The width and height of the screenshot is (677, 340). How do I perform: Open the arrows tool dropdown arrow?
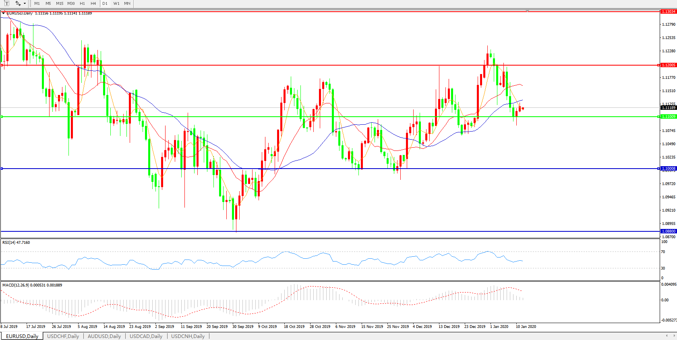point(25,4)
